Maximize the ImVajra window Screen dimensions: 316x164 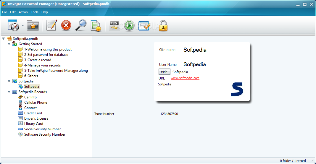(305, 4)
